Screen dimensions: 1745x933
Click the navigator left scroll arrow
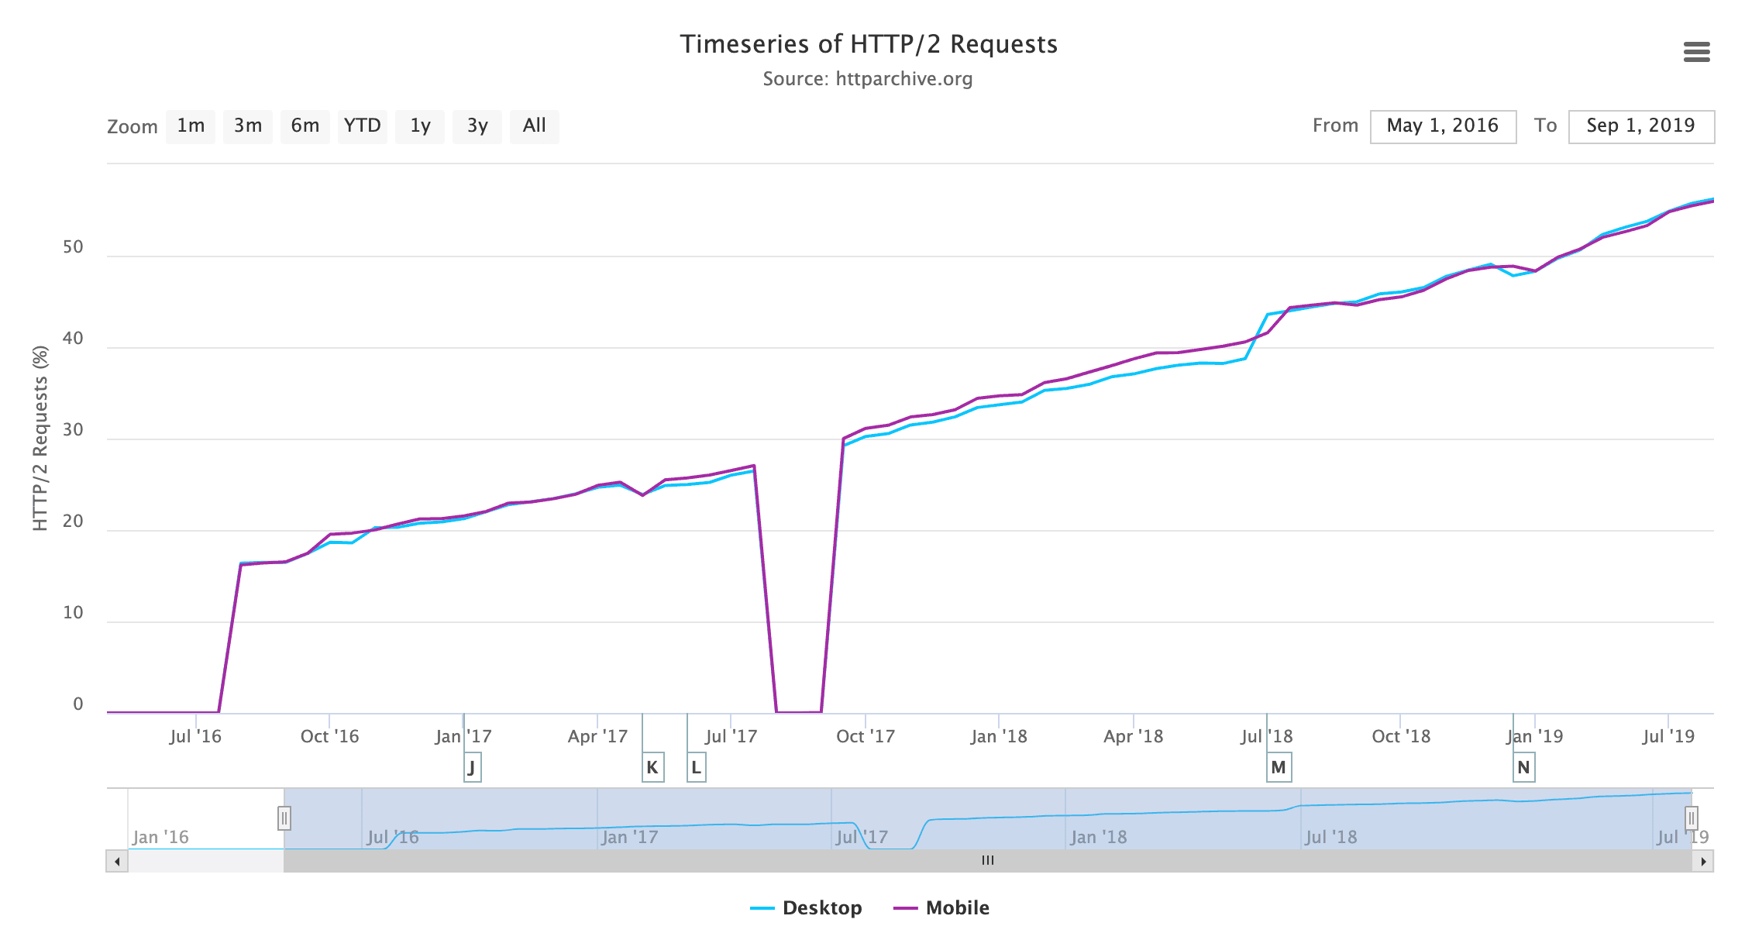point(117,861)
